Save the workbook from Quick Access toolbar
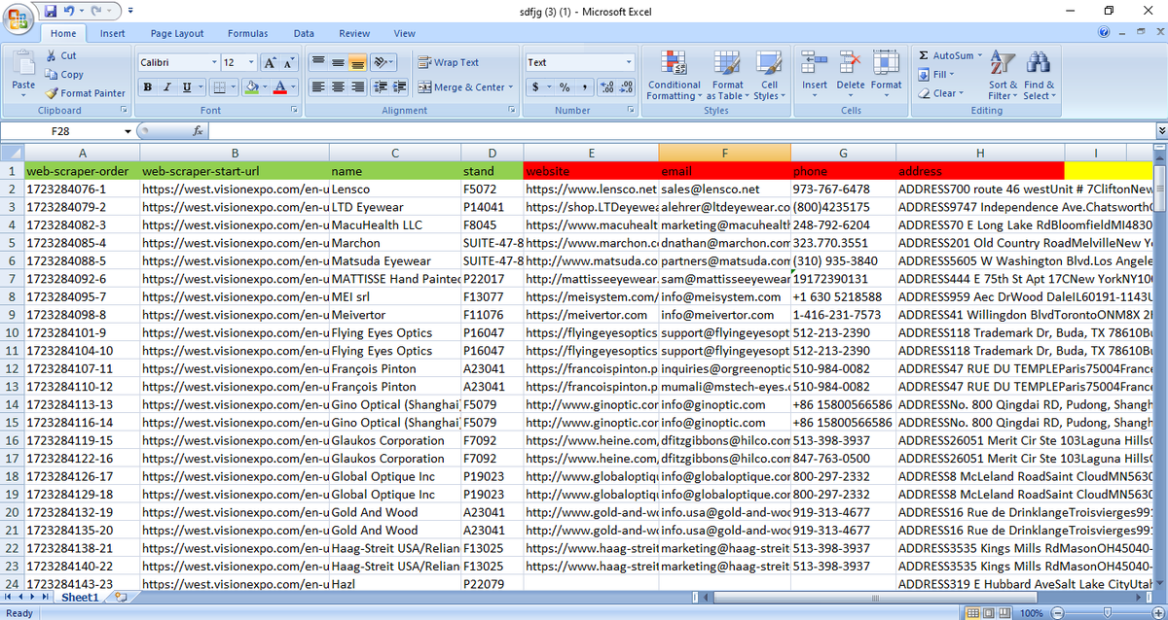The image size is (1168, 620). (51, 11)
